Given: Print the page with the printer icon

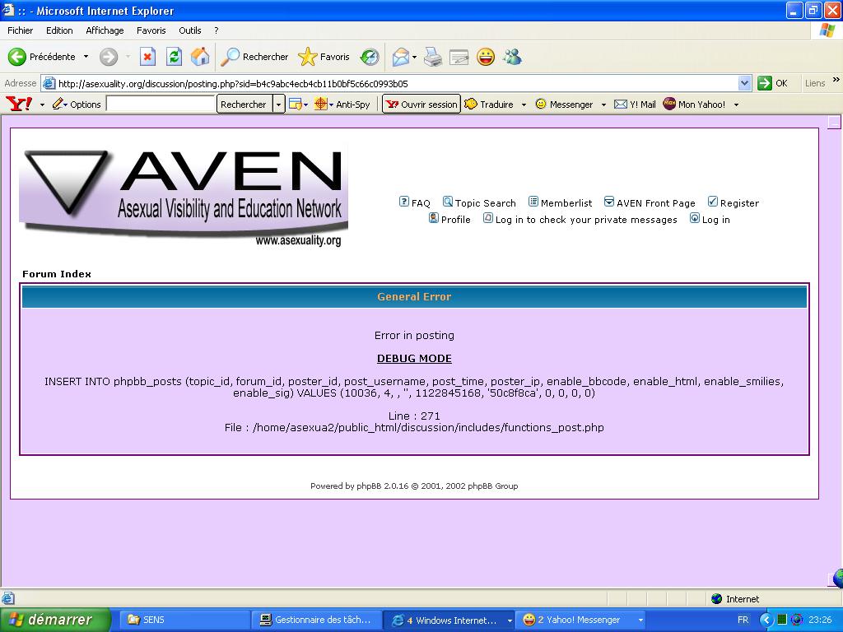Looking at the screenshot, I should [433, 57].
